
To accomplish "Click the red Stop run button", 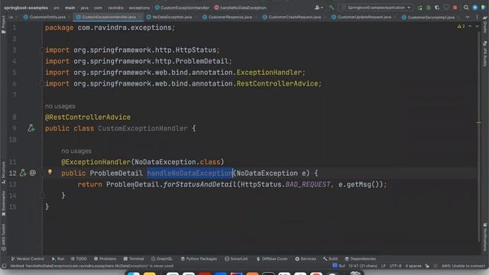I will 455,8.
